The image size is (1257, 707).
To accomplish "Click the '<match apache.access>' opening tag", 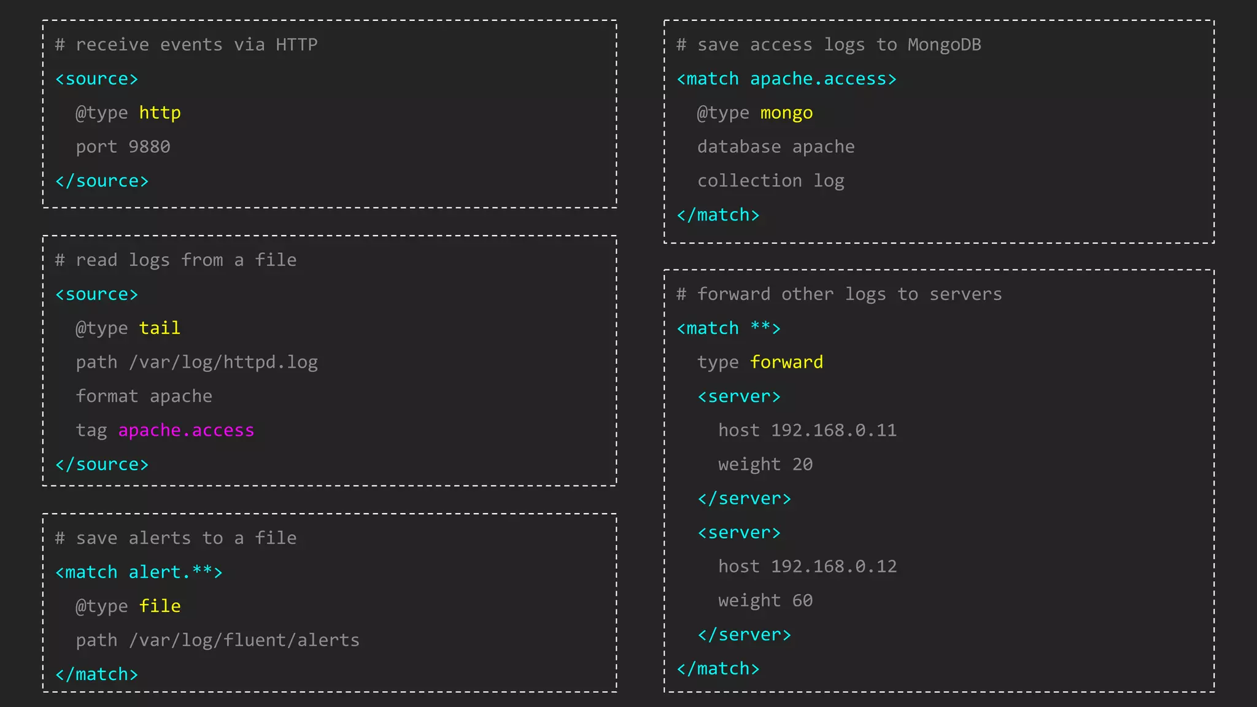I will (x=786, y=79).
